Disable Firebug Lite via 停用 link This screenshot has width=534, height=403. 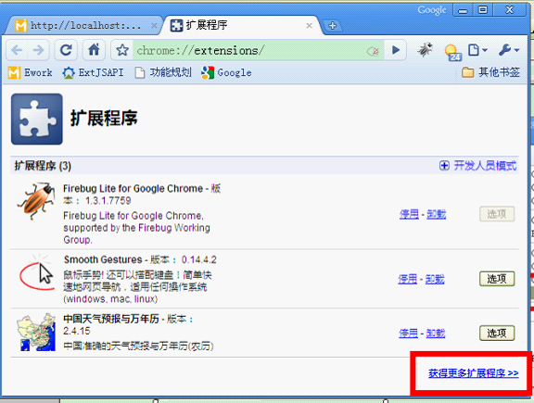point(409,214)
